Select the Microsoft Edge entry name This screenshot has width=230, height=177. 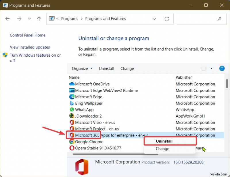tap(89, 97)
